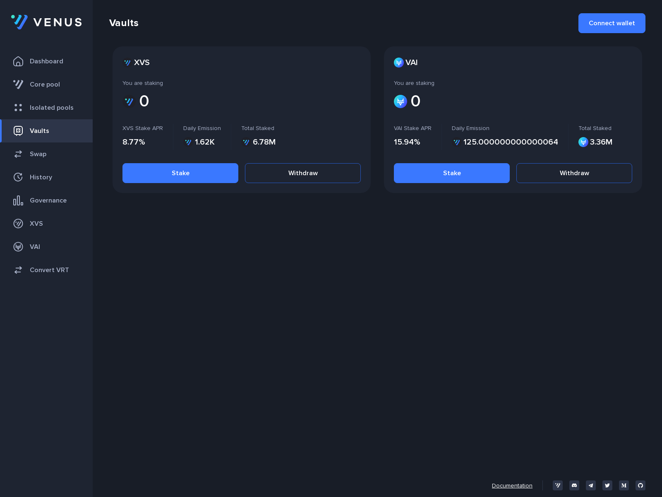Screen dimensions: 662x497
Task: Click the Dashboard home icon
Action: click(18, 61)
